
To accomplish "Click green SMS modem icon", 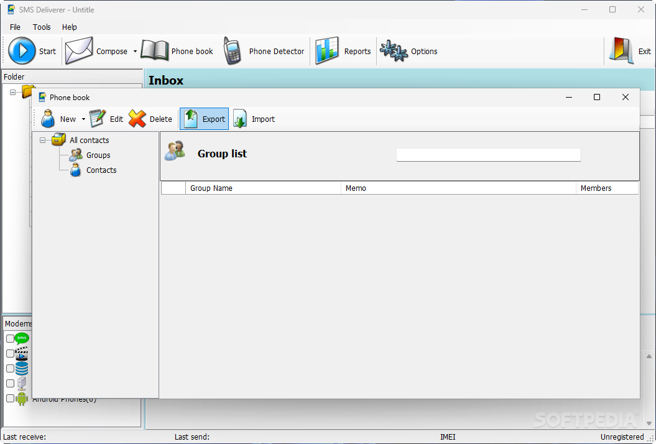I will point(22,338).
